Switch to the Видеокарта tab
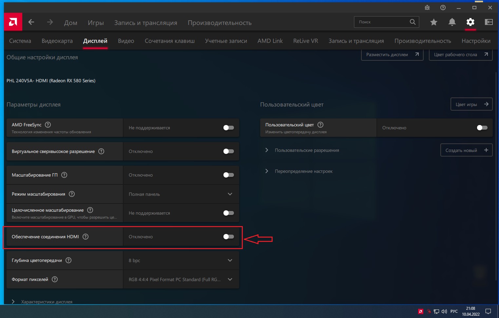The image size is (499, 318). 57,41
